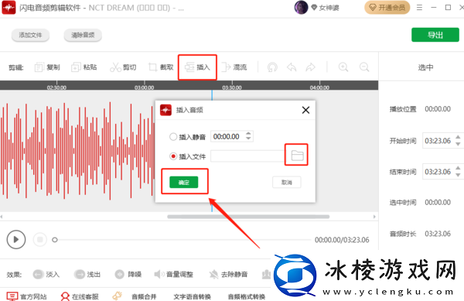Open the hamburger menu in title bar
This screenshot has width=464, height=301.
[419, 8]
